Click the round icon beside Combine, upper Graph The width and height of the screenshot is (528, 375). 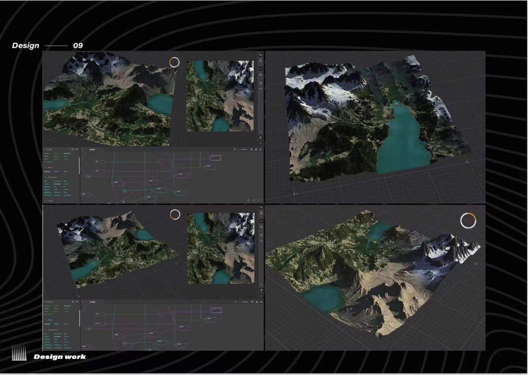(252, 149)
